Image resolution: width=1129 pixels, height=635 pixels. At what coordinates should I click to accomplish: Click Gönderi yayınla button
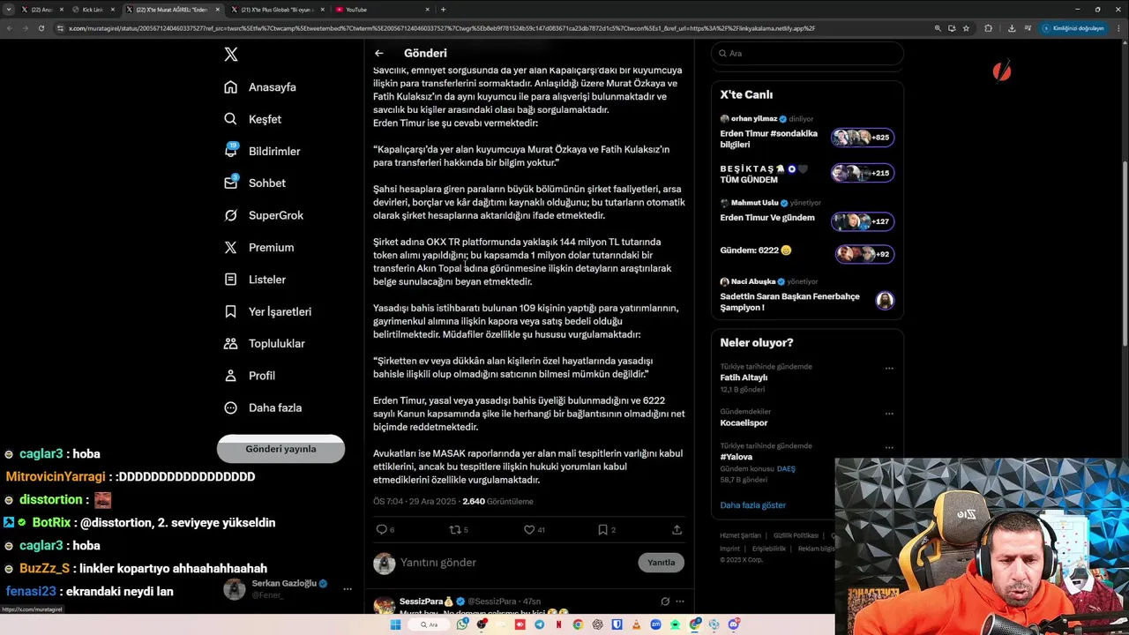pos(280,449)
